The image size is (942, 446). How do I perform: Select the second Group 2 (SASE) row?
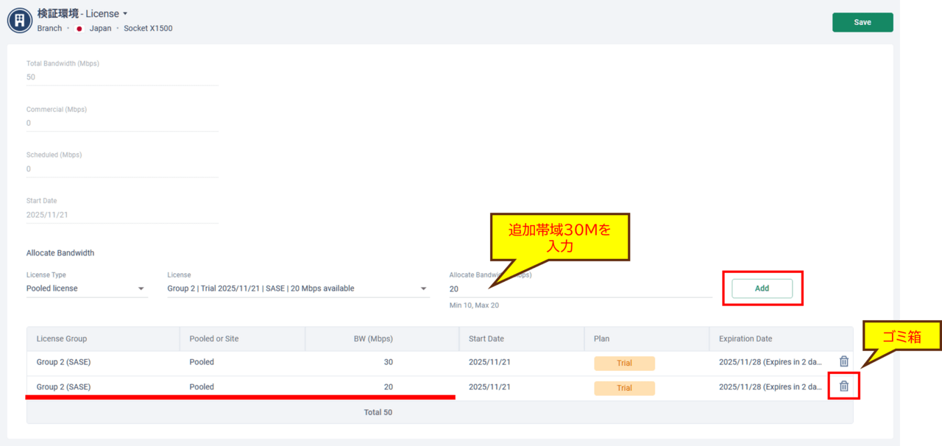pos(64,387)
